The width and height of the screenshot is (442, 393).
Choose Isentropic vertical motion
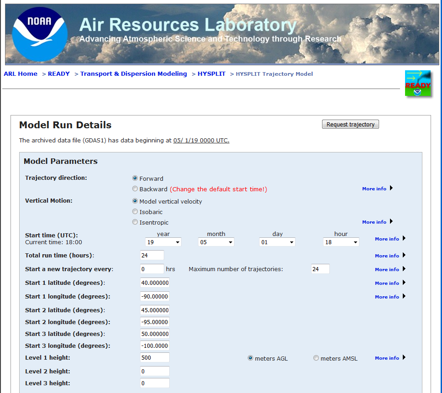click(135, 222)
